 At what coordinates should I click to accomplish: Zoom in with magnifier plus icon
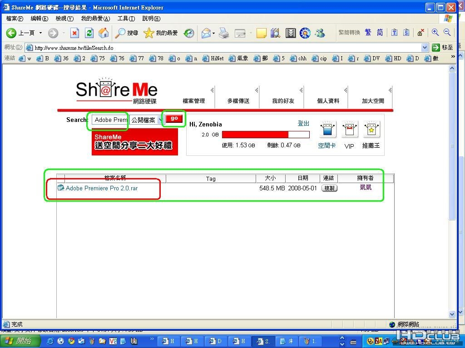[435, 32]
